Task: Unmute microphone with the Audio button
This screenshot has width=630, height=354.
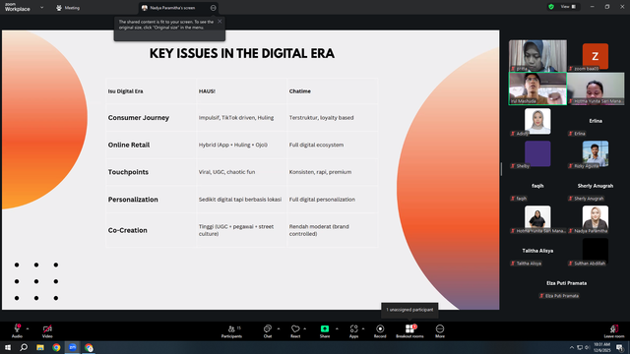Action: click(x=17, y=331)
